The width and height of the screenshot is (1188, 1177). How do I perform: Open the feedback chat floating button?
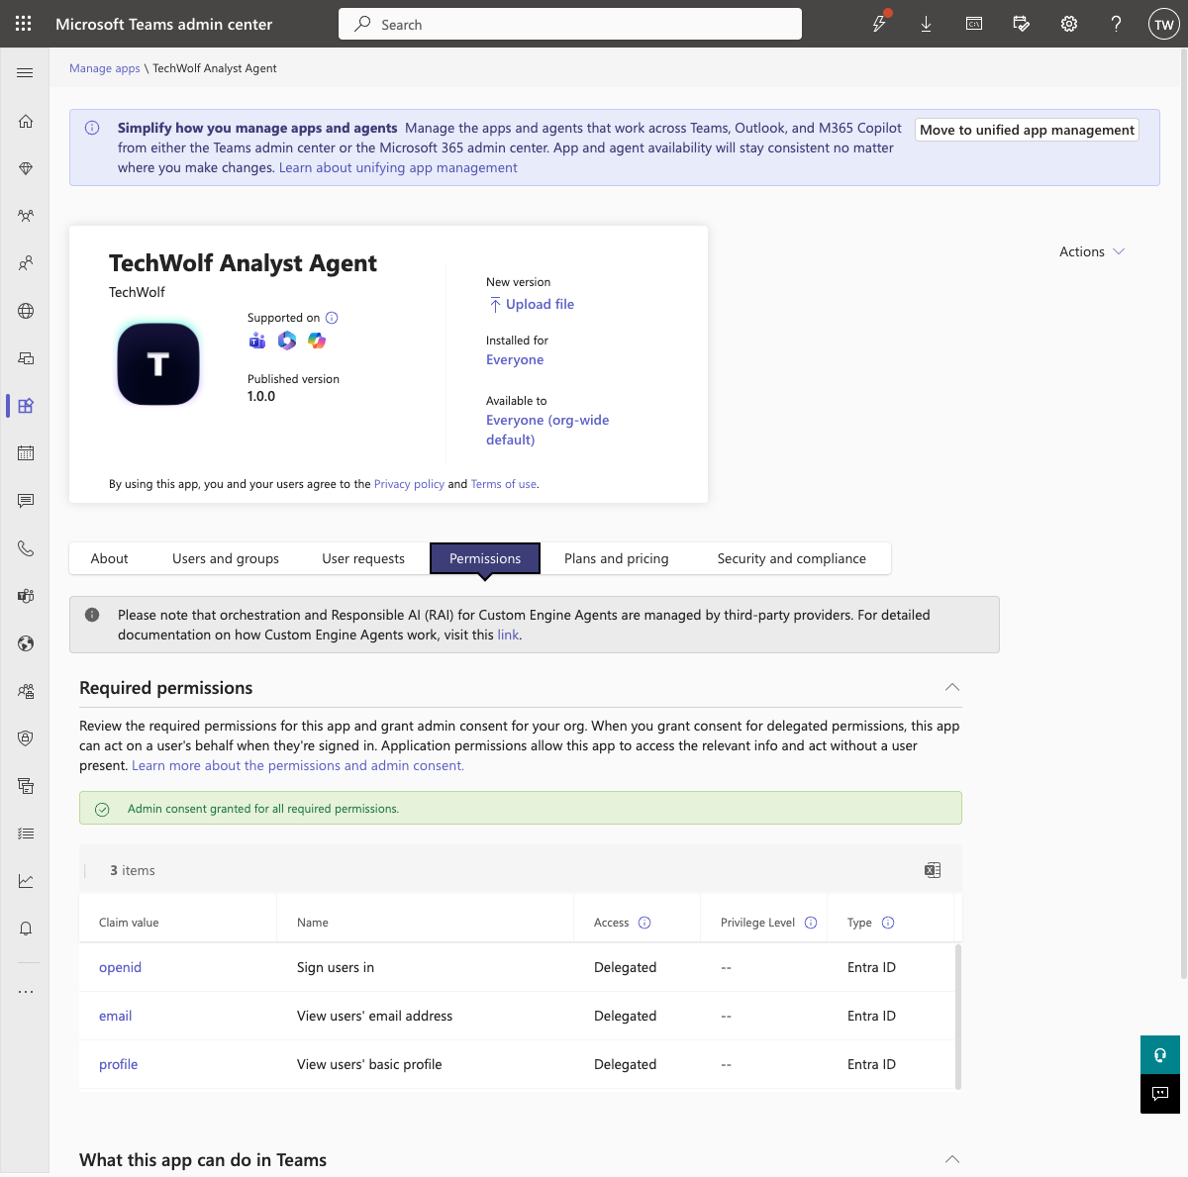tap(1160, 1094)
